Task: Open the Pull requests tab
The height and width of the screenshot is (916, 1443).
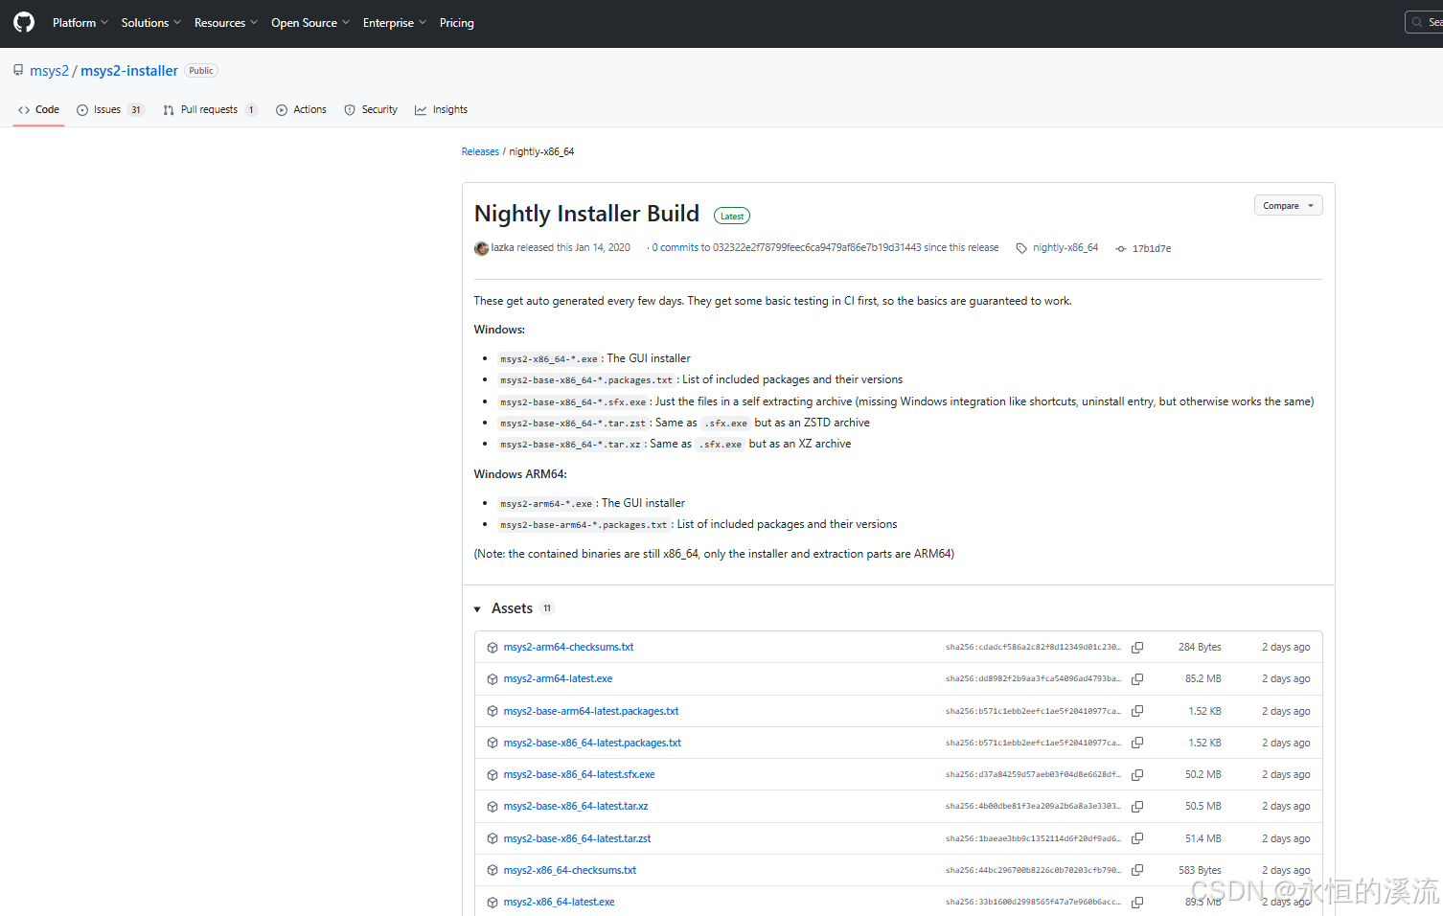Action: [211, 110]
